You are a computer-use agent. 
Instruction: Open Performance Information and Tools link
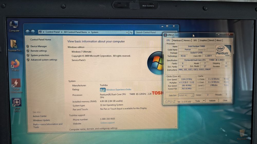pos(48,126)
